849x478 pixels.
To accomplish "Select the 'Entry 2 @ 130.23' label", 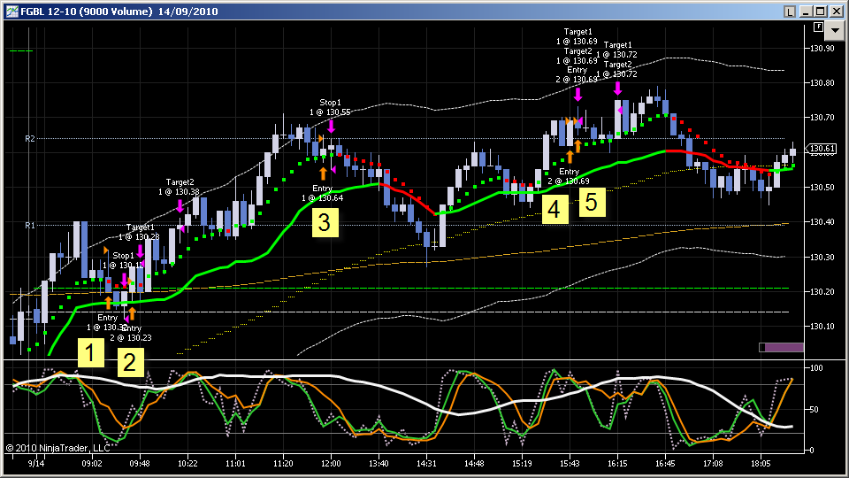I will coord(131,334).
